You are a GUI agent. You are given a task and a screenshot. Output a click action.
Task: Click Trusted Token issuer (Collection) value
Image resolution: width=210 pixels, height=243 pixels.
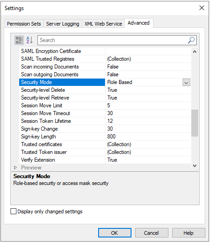[x=119, y=152]
